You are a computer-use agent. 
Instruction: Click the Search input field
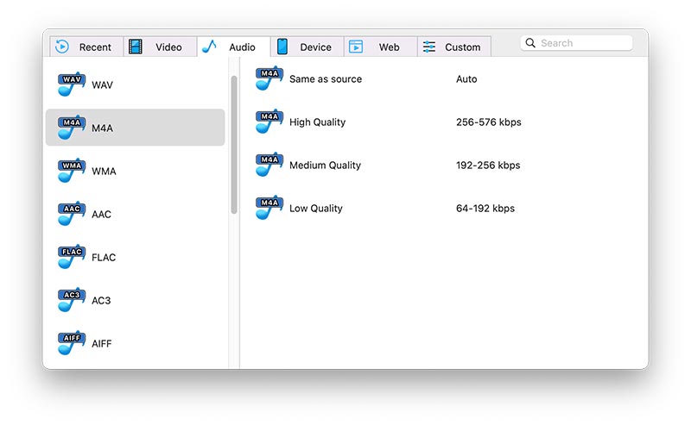click(x=584, y=43)
